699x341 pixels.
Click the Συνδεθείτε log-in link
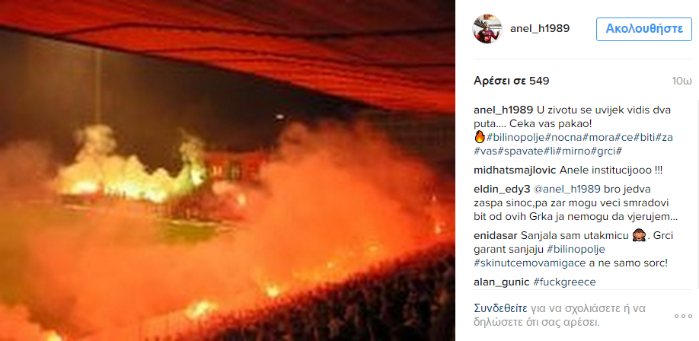point(501,308)
